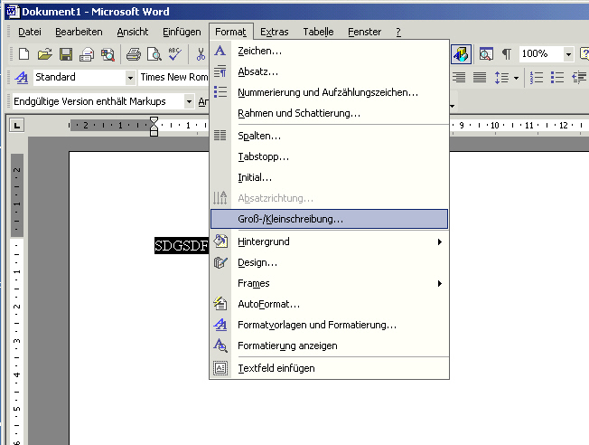Screen dimensions: 589x445
Task: Click Formatvorlagen und Formatierung… entry
Action: 316,325
